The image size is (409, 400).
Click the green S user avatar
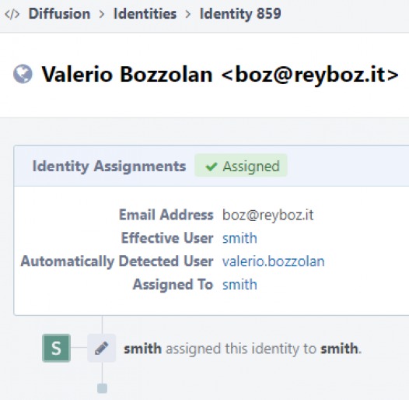(x=56, y=348)
